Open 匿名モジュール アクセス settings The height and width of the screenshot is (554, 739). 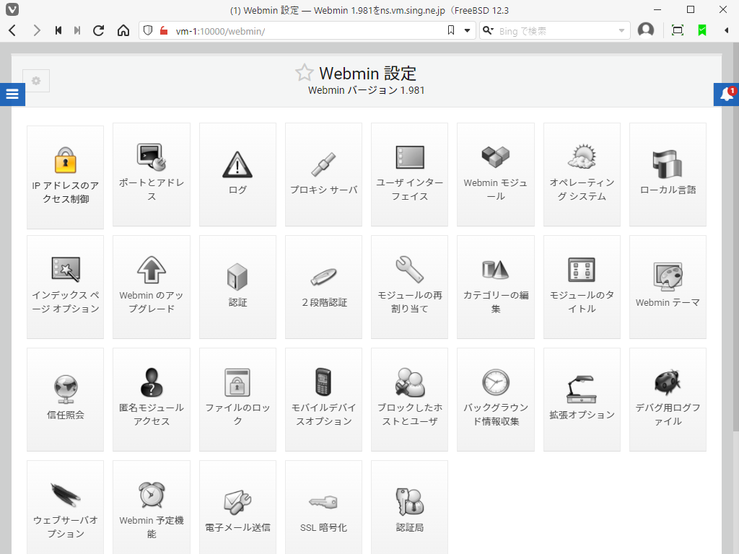(x=152, y=400)
